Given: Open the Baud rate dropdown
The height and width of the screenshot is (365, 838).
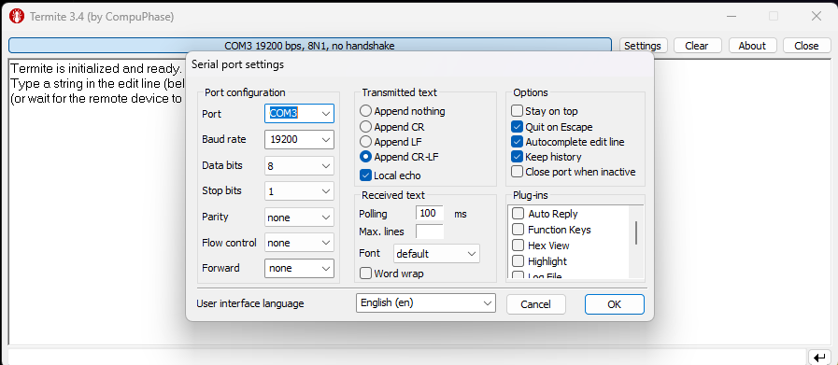Looking at the screenshot, I should 299,139.
